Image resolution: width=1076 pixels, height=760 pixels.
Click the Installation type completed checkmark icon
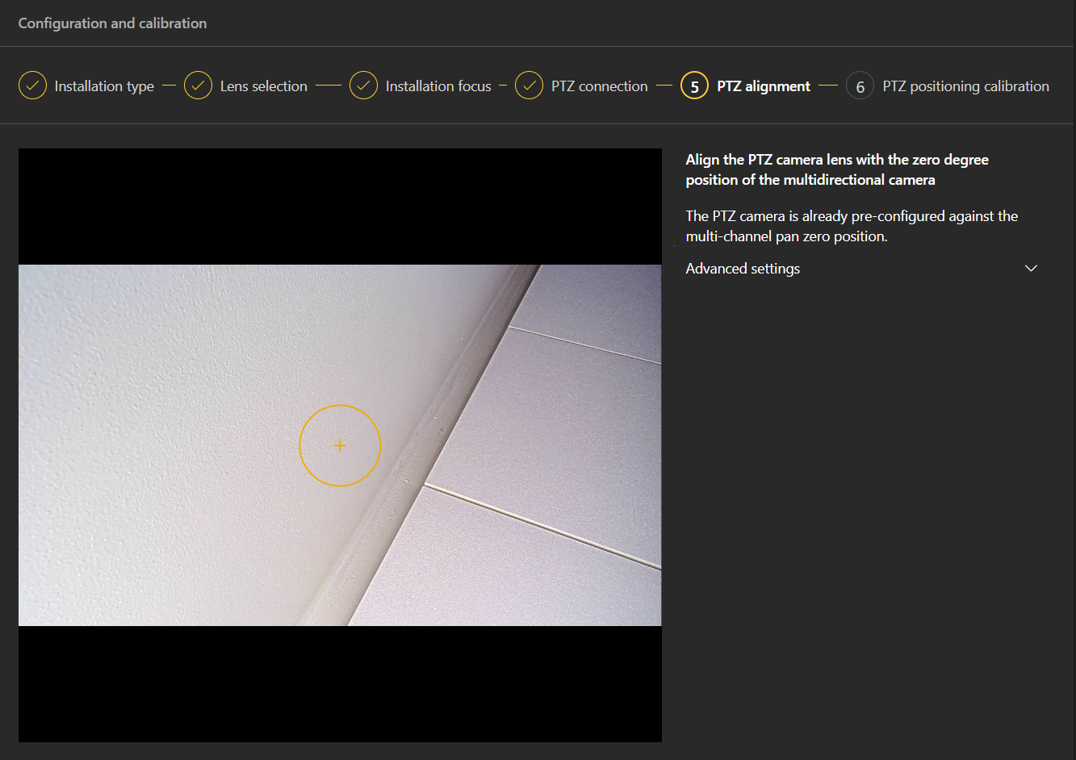32,86
